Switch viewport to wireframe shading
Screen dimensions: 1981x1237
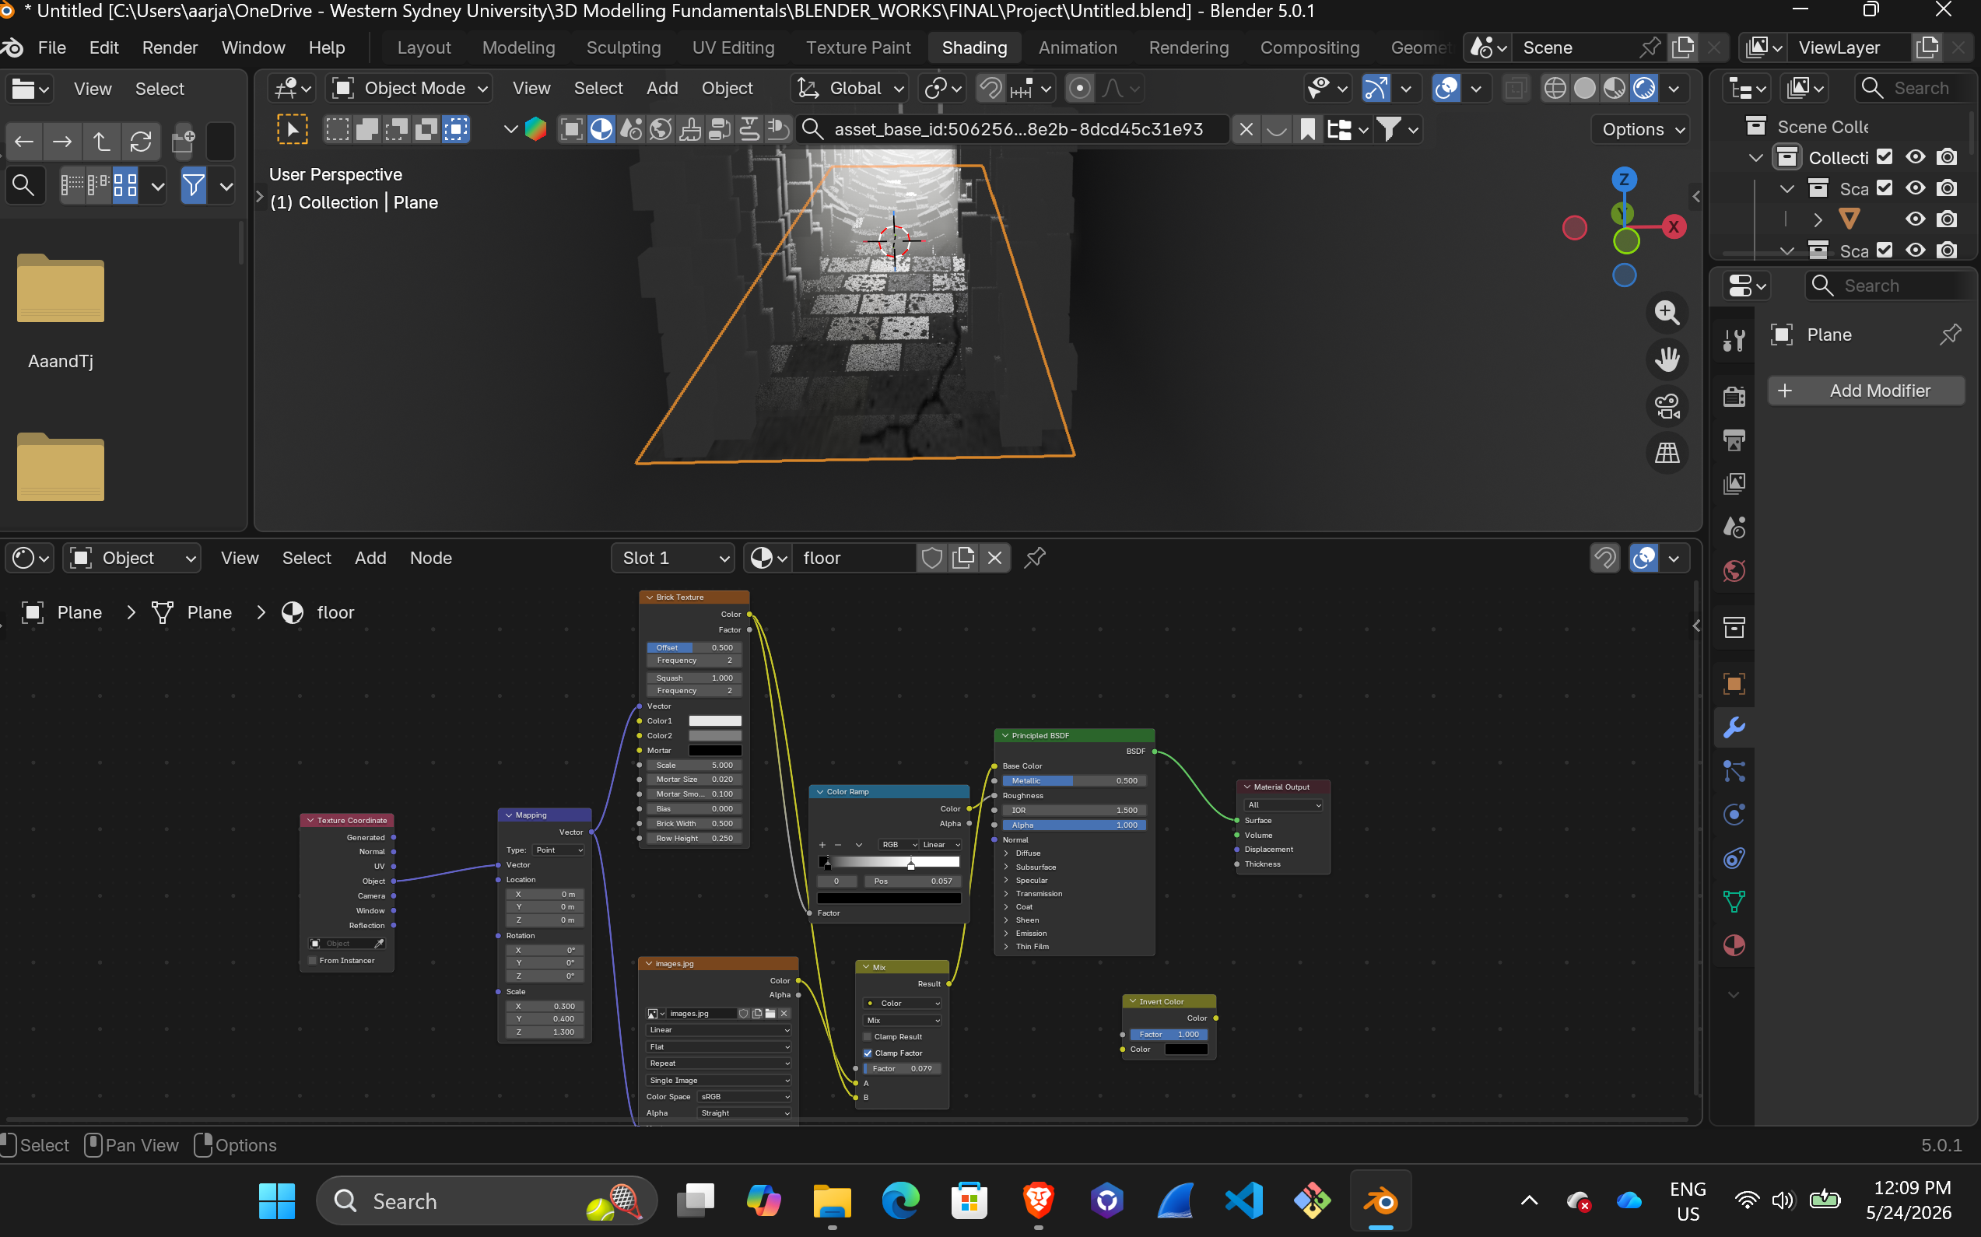[x=1555, y=89]
